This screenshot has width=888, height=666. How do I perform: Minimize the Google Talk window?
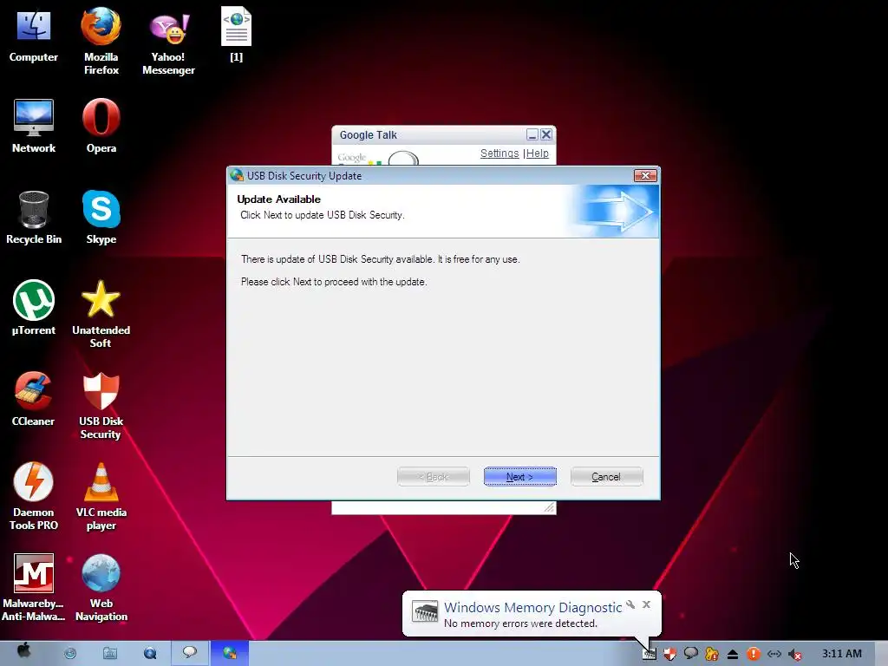tap(532, 134)
